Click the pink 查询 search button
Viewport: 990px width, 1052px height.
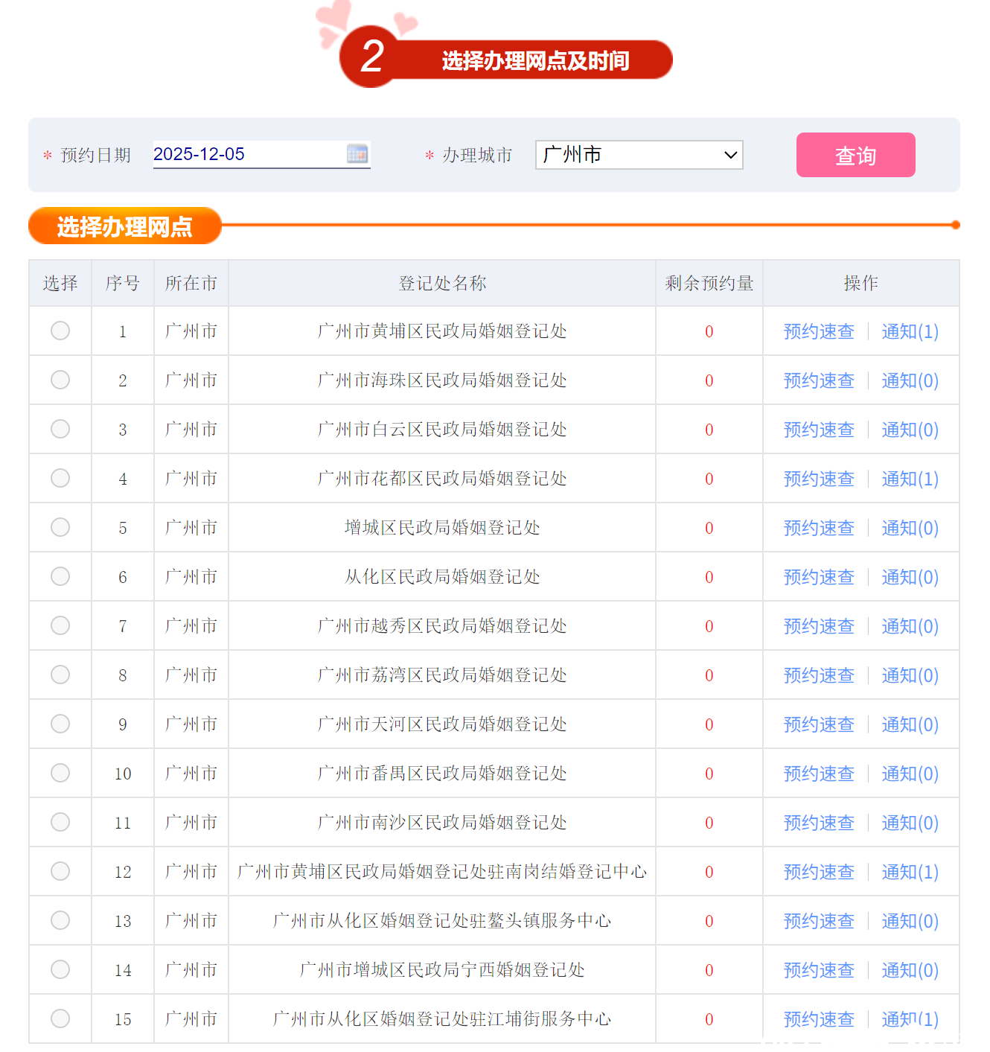(x=855, y=155)
